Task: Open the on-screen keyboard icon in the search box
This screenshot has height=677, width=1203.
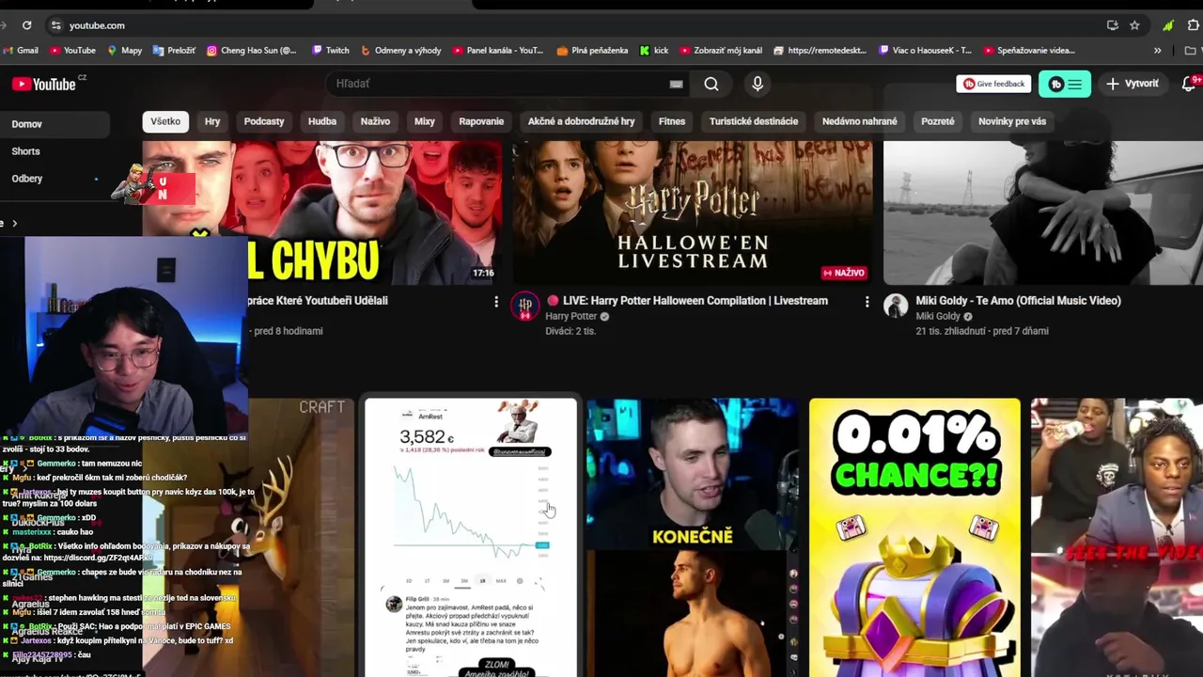Action: point(676,84)
